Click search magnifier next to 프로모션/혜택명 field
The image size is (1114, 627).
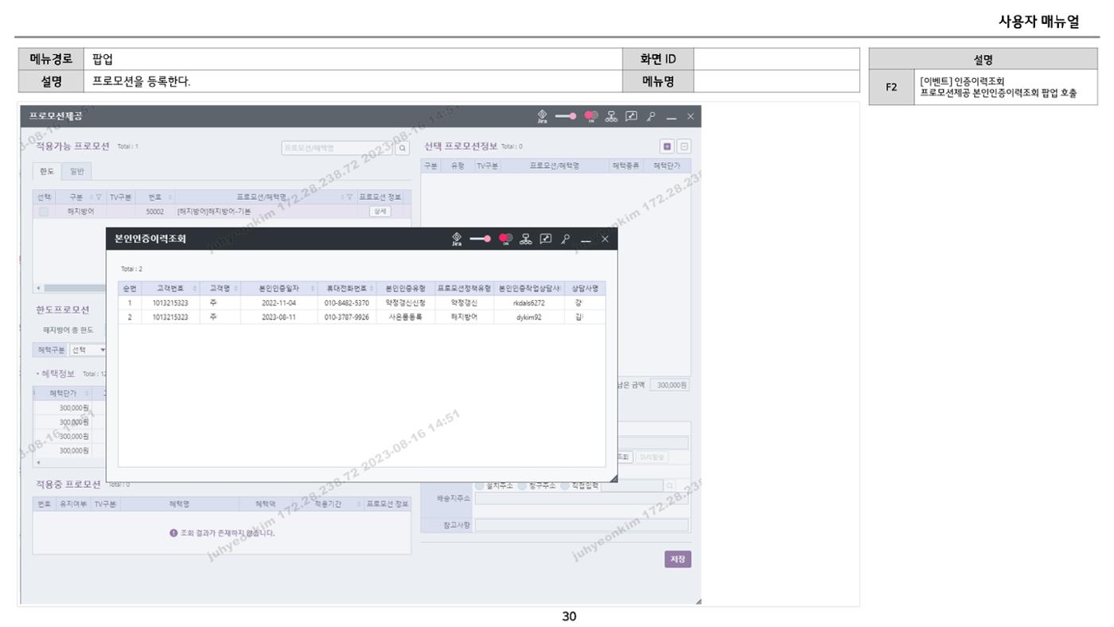point(403,147)
